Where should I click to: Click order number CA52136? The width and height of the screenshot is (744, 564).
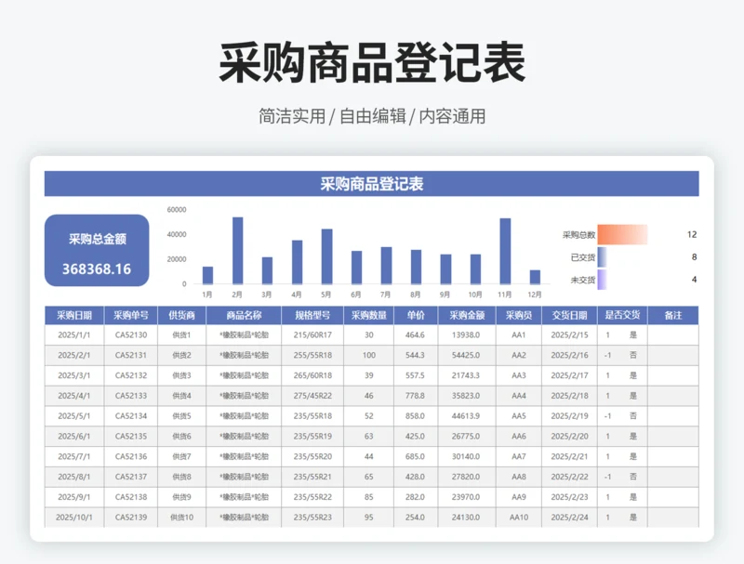pos(131,456)
